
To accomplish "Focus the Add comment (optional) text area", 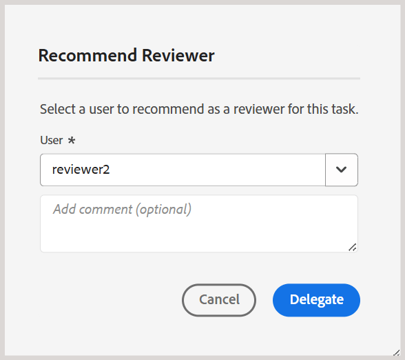I will [199, 223].
